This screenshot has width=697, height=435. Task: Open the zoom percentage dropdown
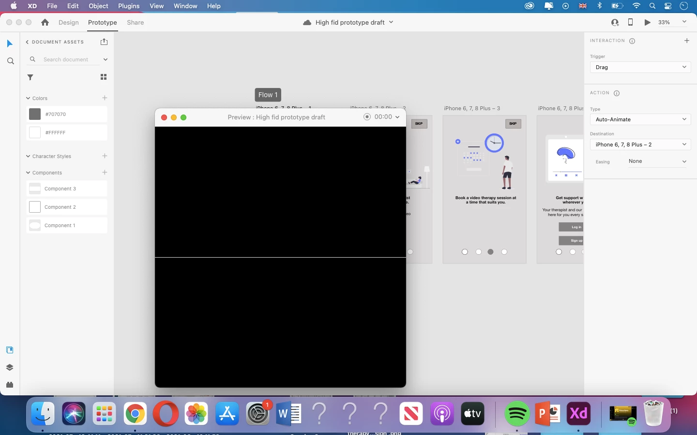click(x=684, y=22)
